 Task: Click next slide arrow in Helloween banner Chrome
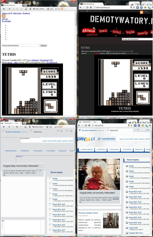pyautogui.click(x=117, y=198)
